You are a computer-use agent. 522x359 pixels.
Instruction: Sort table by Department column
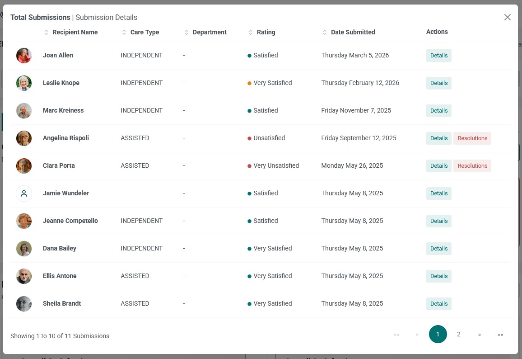click(186, 33)
